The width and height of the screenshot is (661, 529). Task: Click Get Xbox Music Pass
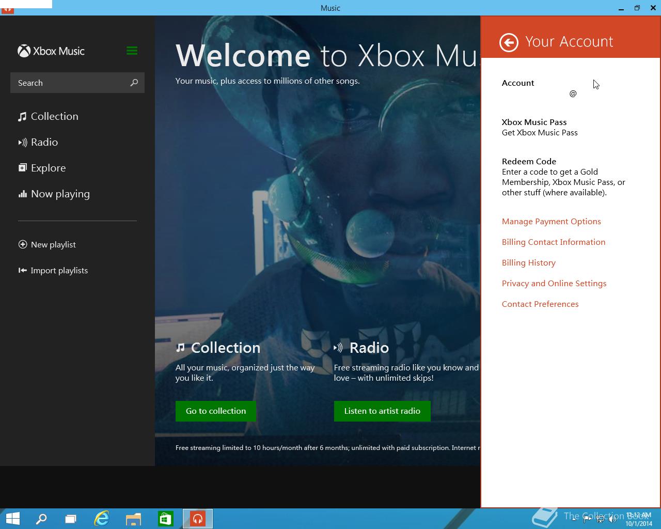[540, 133]
